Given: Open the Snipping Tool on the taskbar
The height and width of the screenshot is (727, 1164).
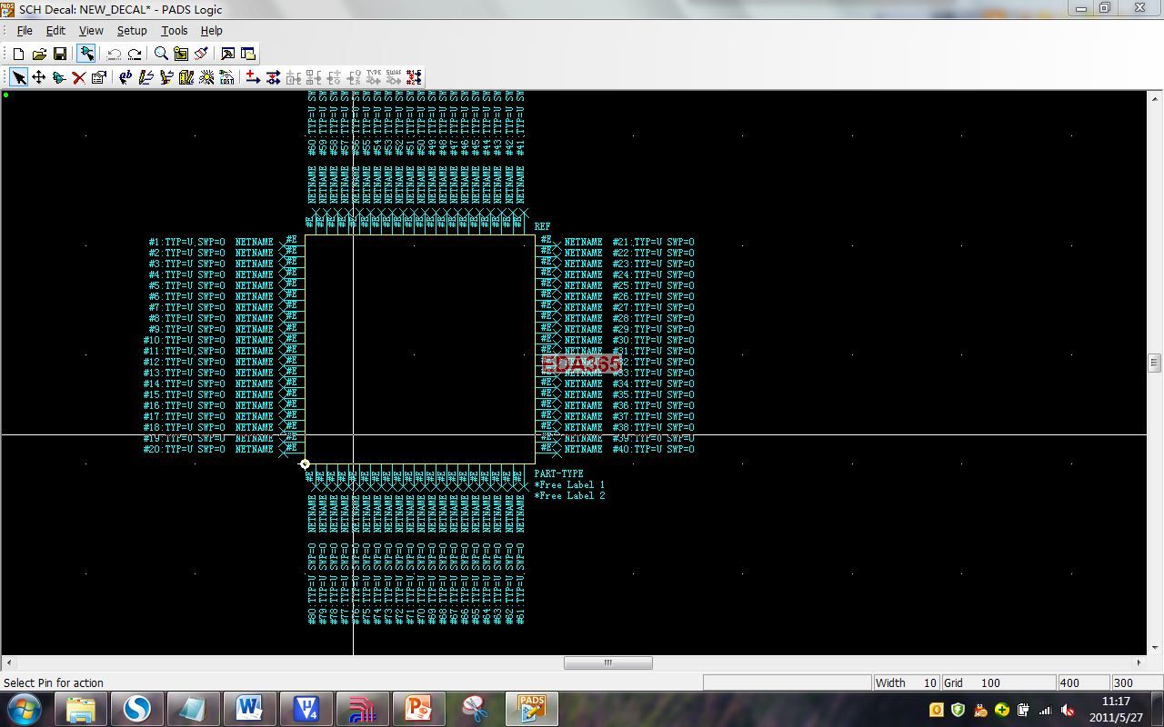Looking at the screenshot, I should (x=474, y=709).
